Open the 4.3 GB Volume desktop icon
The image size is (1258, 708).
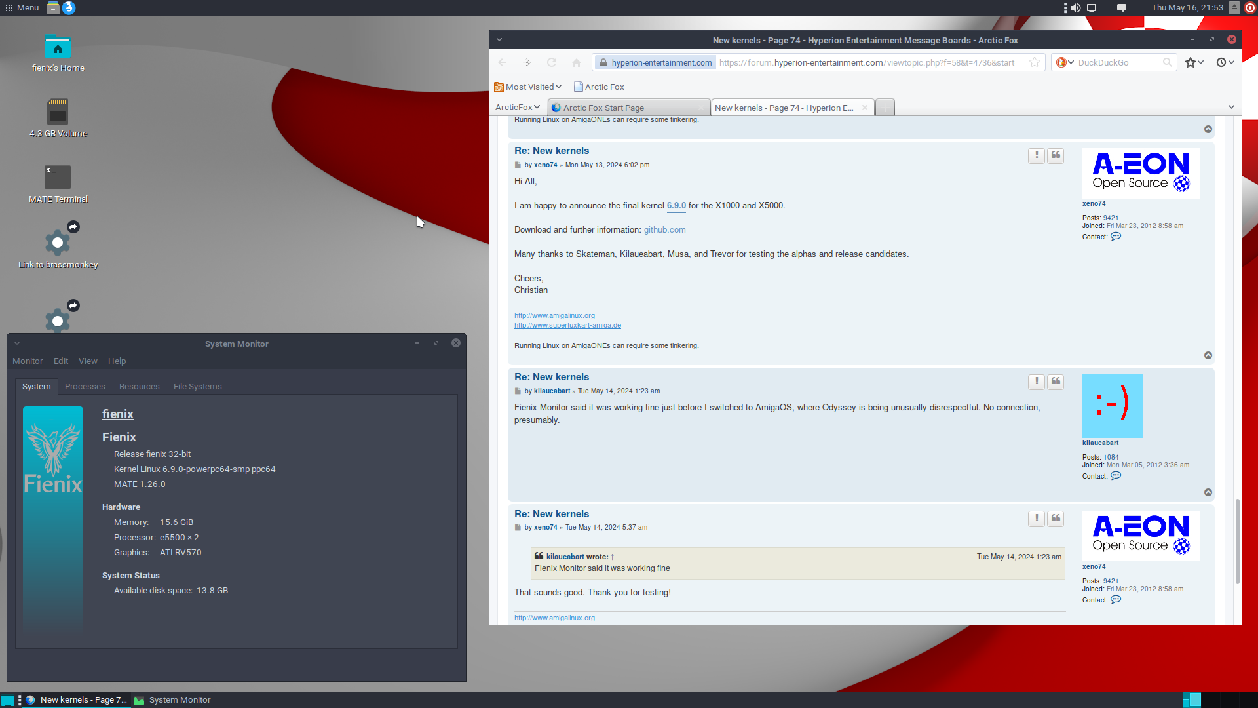58,119
